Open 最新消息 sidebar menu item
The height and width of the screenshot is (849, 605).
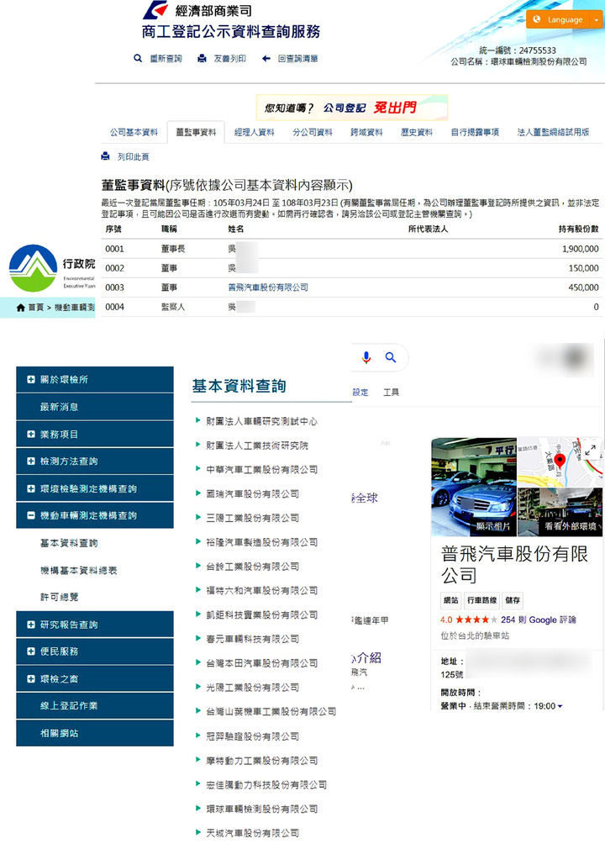[95, 407]
